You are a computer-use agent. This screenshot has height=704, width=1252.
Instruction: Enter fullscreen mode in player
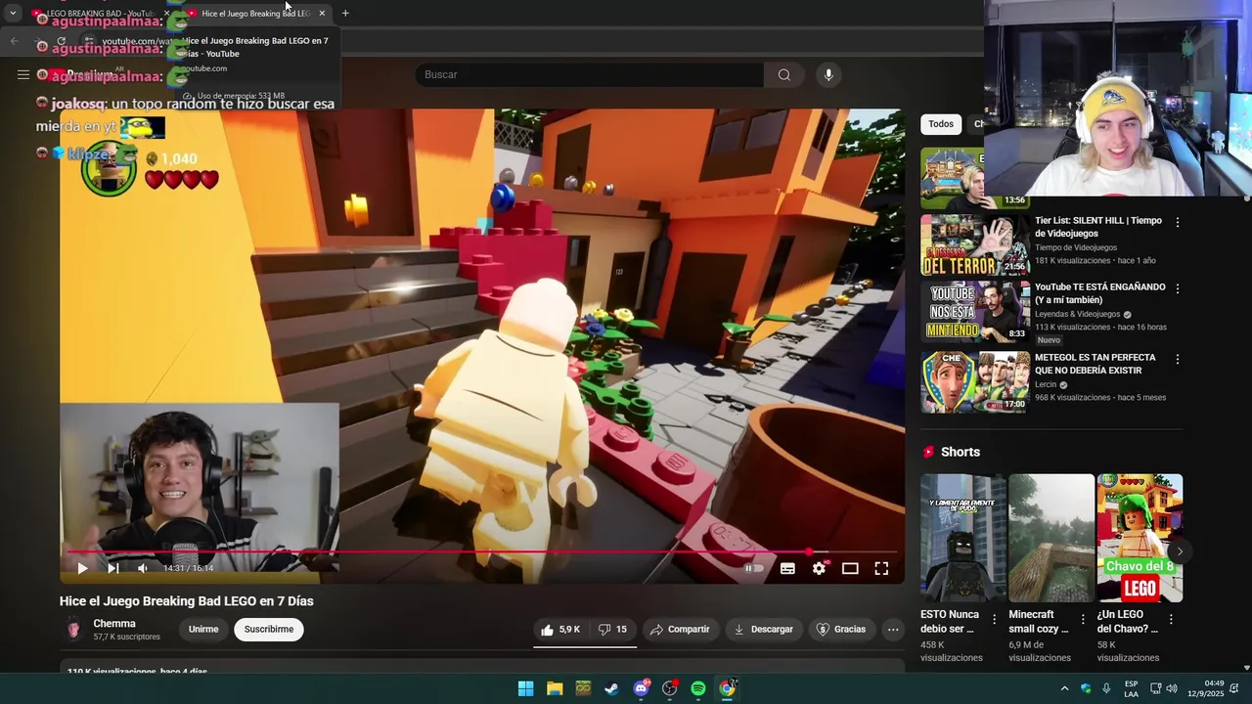pos(881,568)
